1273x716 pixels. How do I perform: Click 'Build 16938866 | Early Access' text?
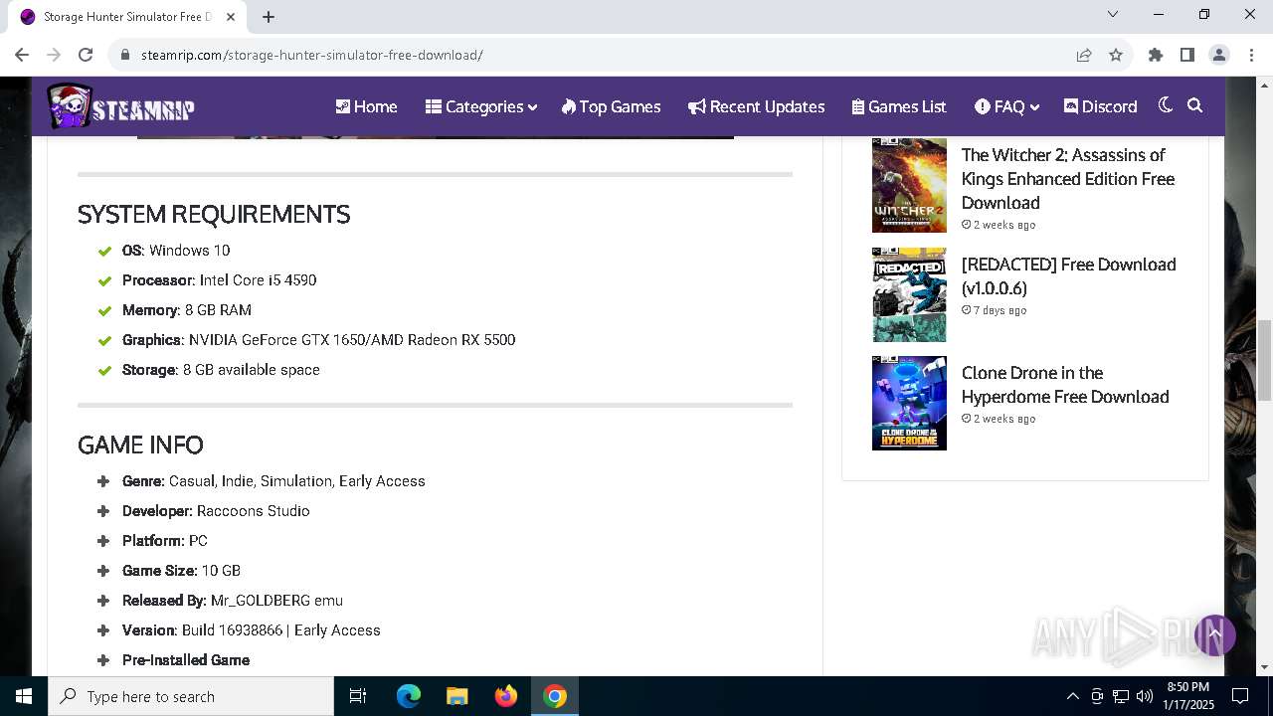281,630
